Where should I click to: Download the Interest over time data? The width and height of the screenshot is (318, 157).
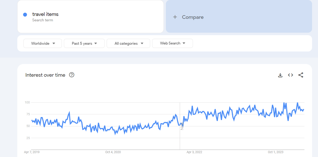[x=280, y=75]
